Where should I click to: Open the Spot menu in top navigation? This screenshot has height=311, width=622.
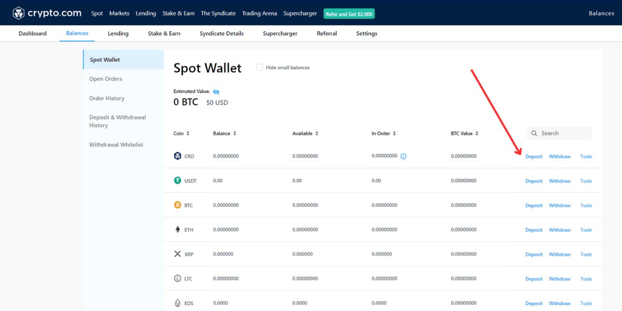[x=97, y=13]
